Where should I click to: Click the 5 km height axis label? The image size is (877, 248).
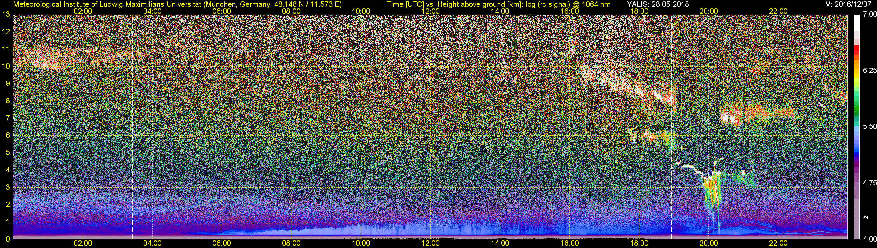(8, 153)
